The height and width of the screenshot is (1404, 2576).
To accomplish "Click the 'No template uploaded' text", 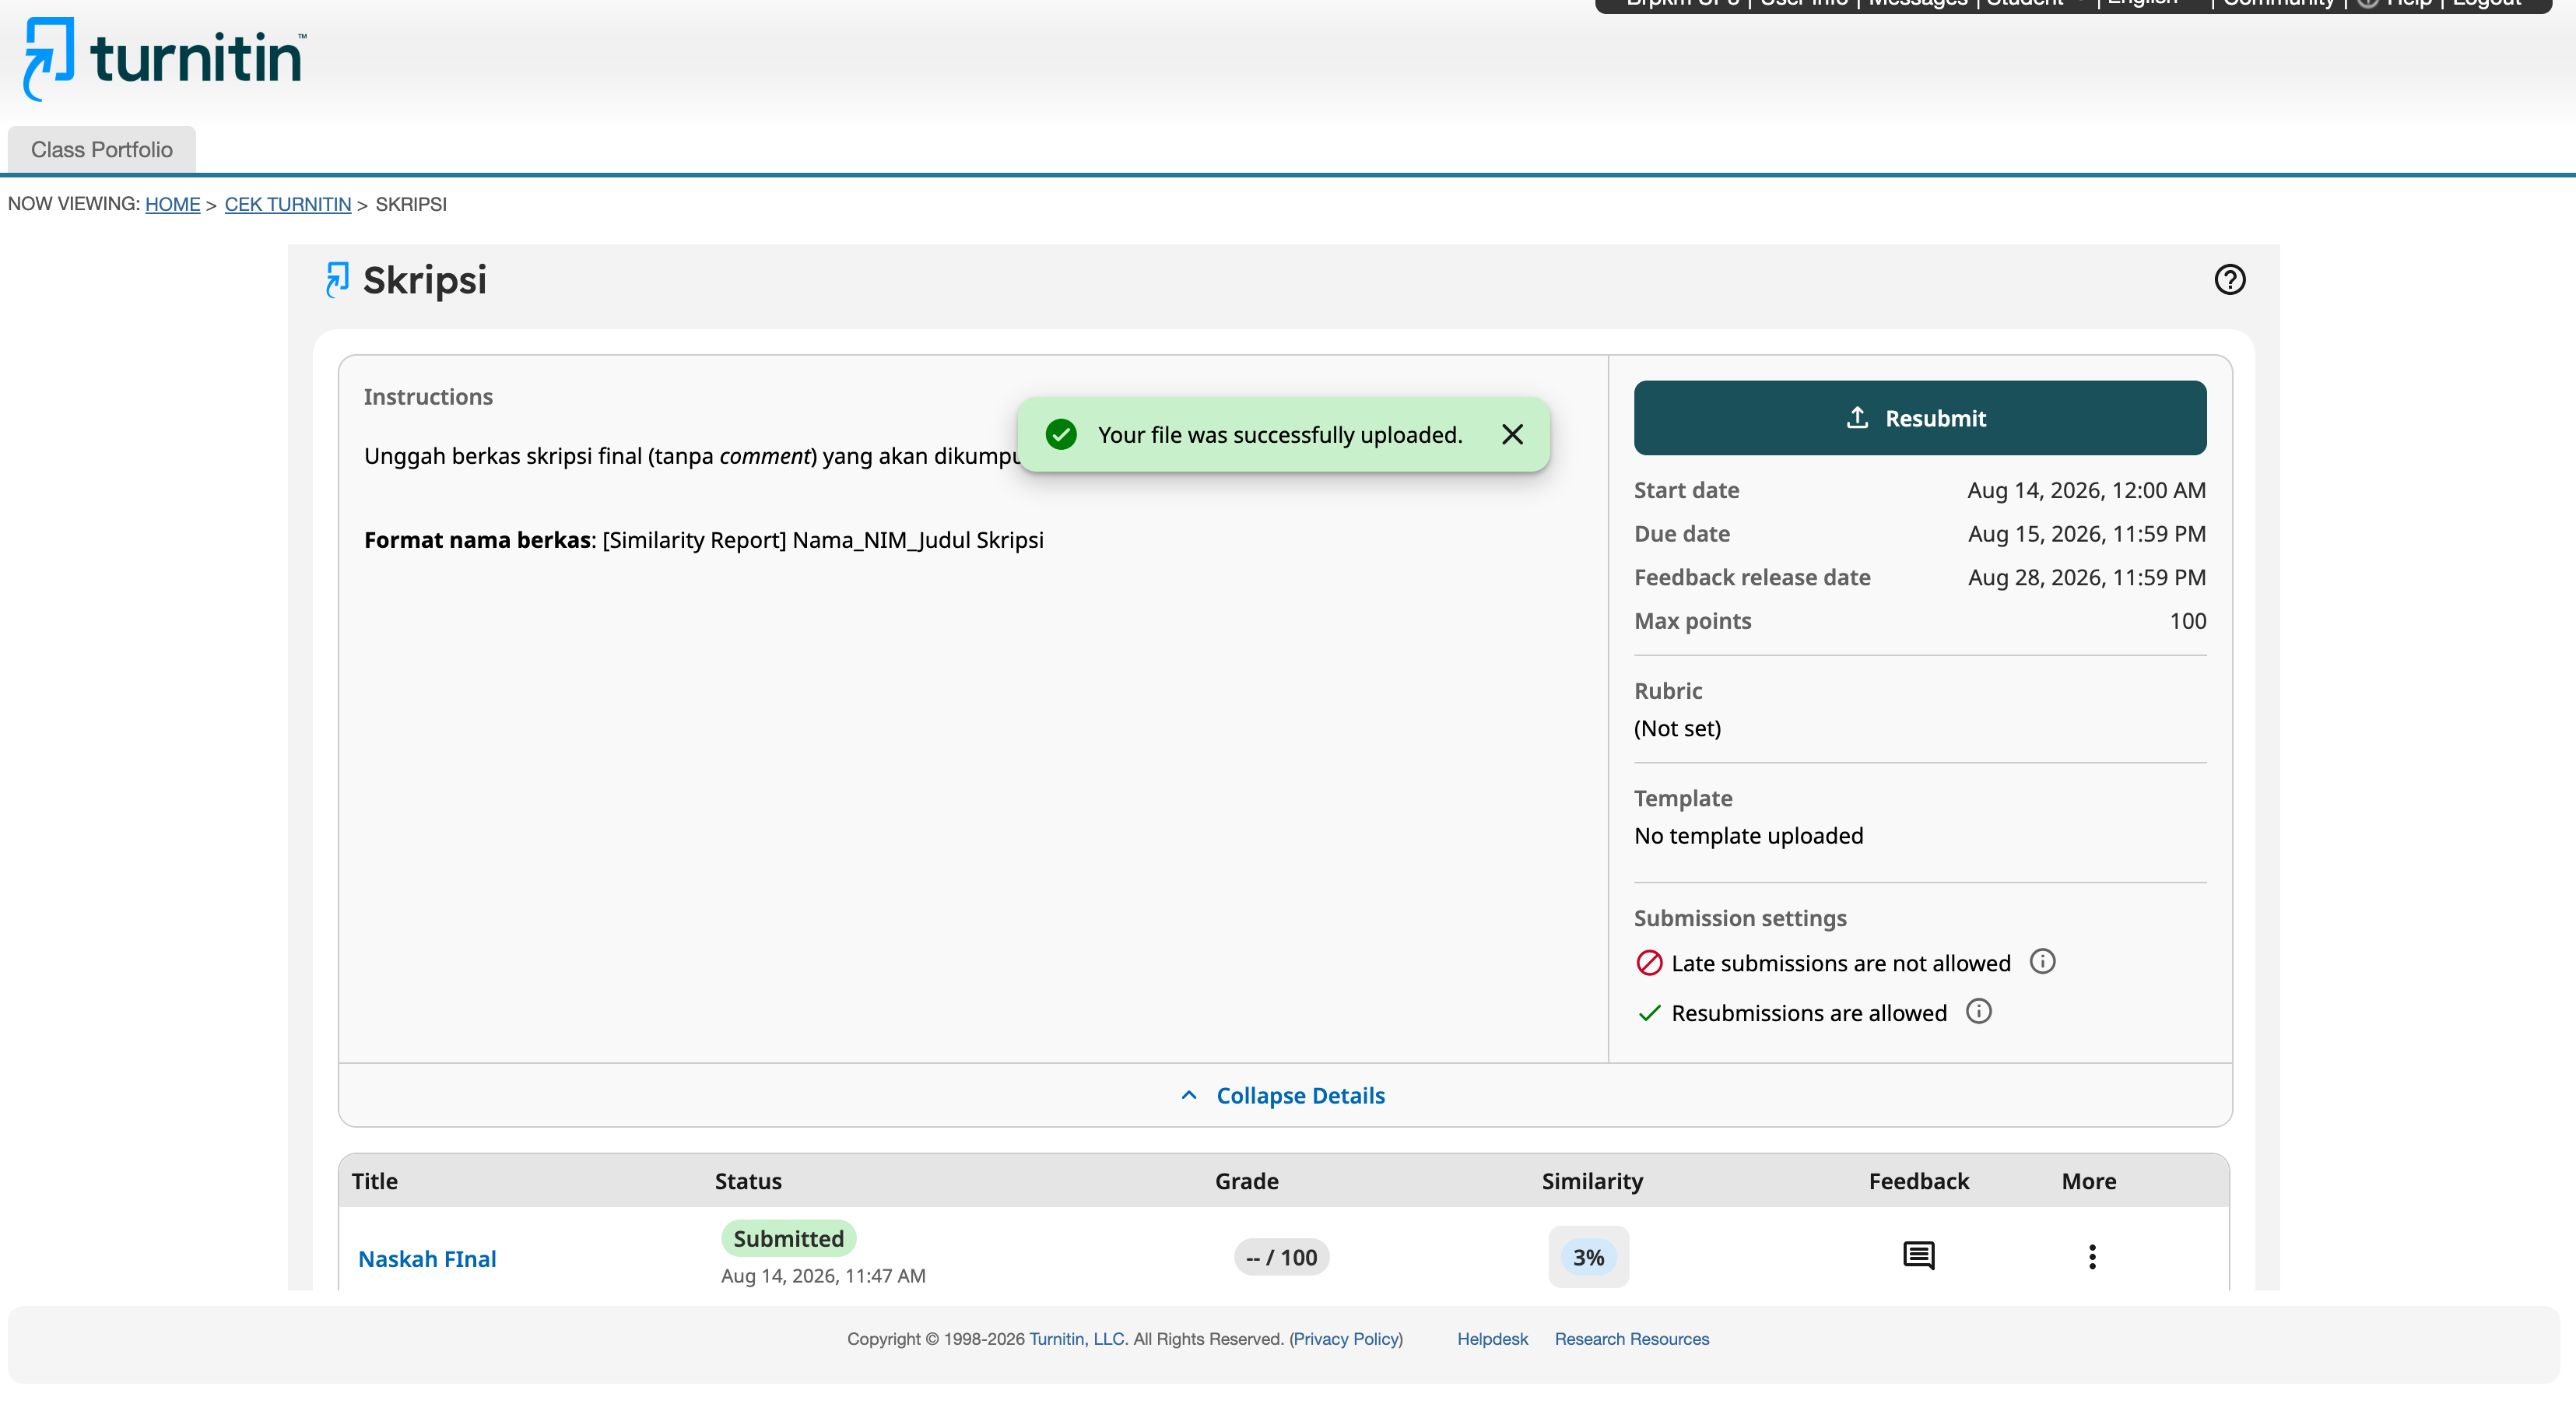I will (x=1748, y=835).
